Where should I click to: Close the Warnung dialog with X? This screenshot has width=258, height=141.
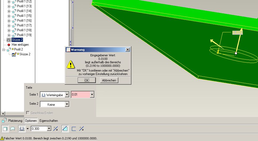tap(127, 49)
